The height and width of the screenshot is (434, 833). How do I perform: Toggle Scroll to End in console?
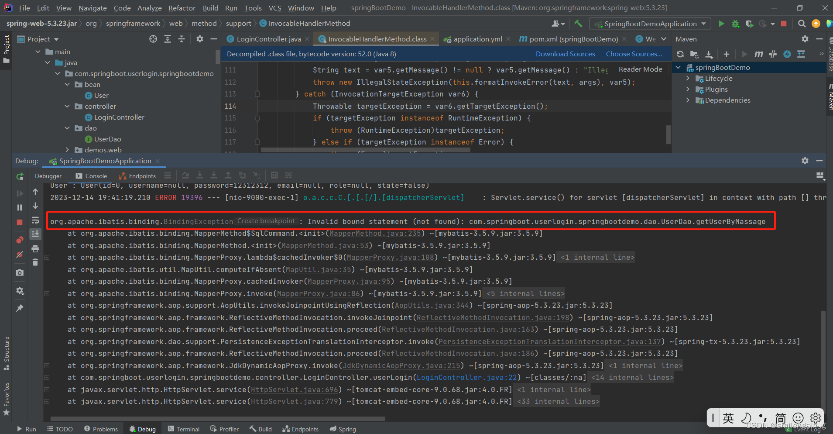[x=35, y=234]
